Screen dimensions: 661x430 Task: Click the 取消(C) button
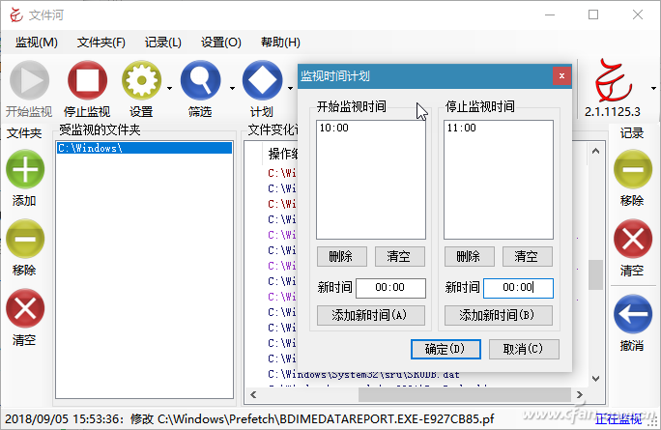click(x=524, y=349)
